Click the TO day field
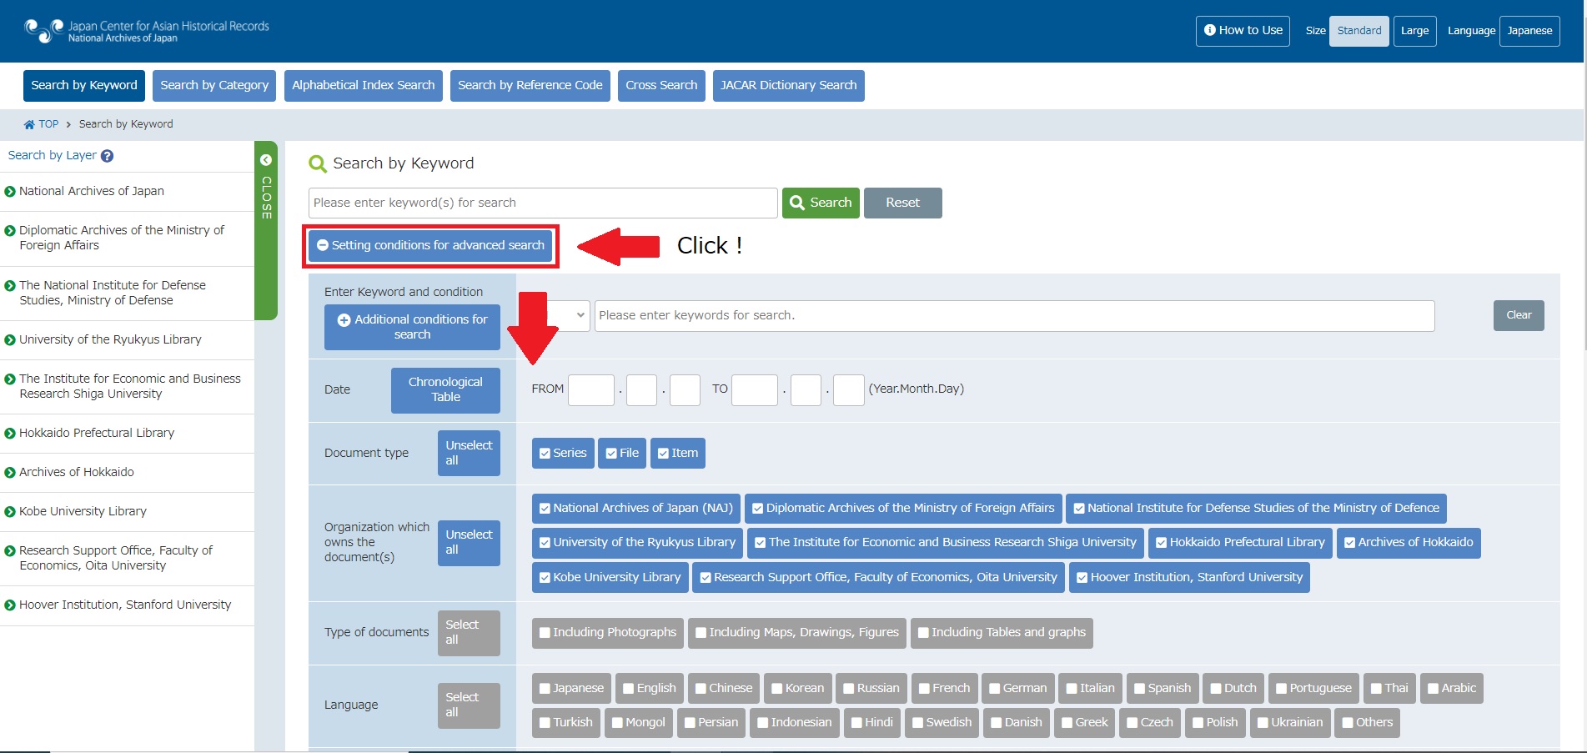The image size is (1587, 753). [849, 390]
